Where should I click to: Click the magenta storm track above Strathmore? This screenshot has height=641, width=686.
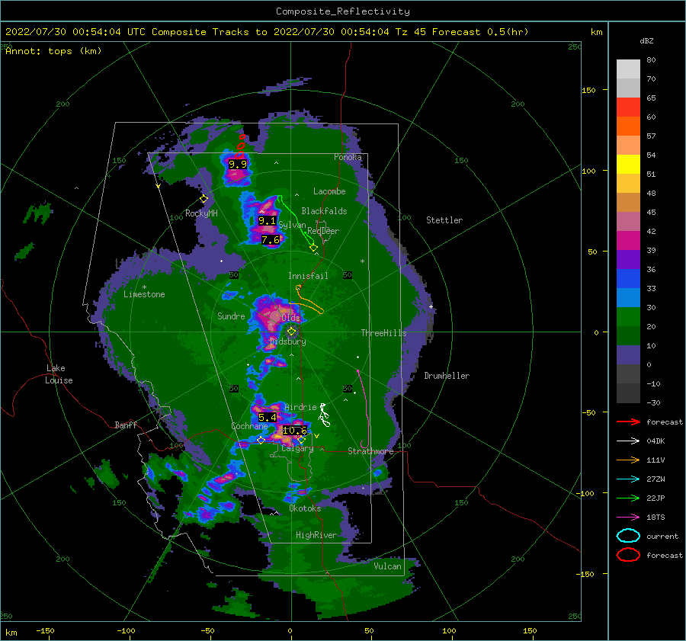click(x=364, y=409)
